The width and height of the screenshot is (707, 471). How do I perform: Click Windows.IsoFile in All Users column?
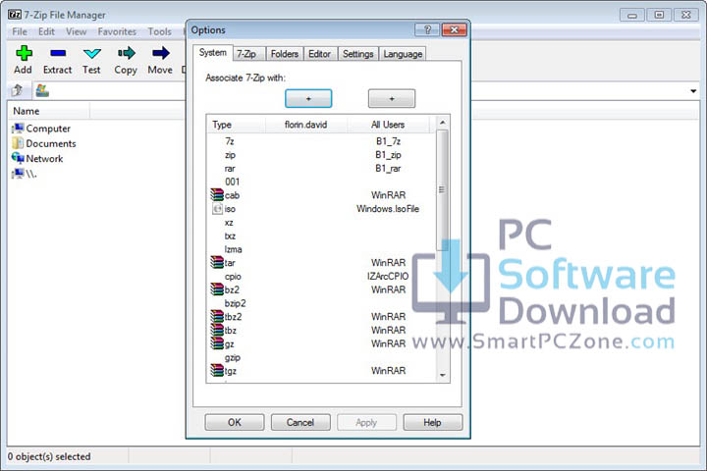point(388,209)
